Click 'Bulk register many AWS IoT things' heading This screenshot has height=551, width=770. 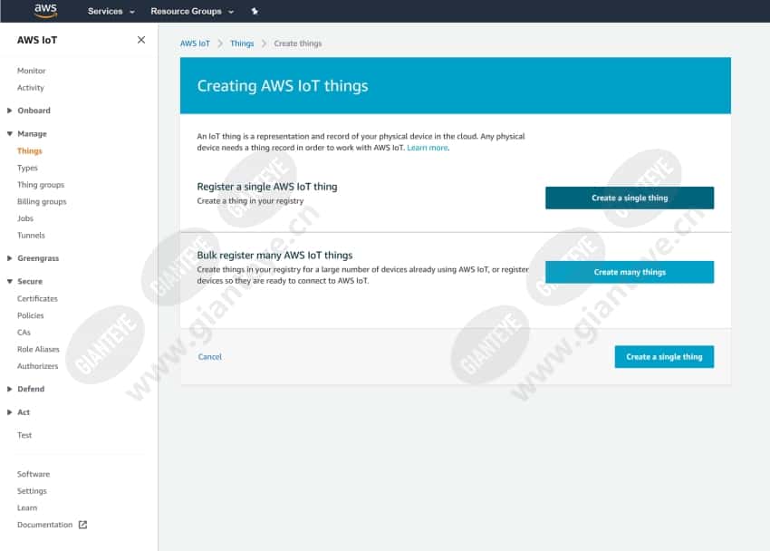coord(274,256)
